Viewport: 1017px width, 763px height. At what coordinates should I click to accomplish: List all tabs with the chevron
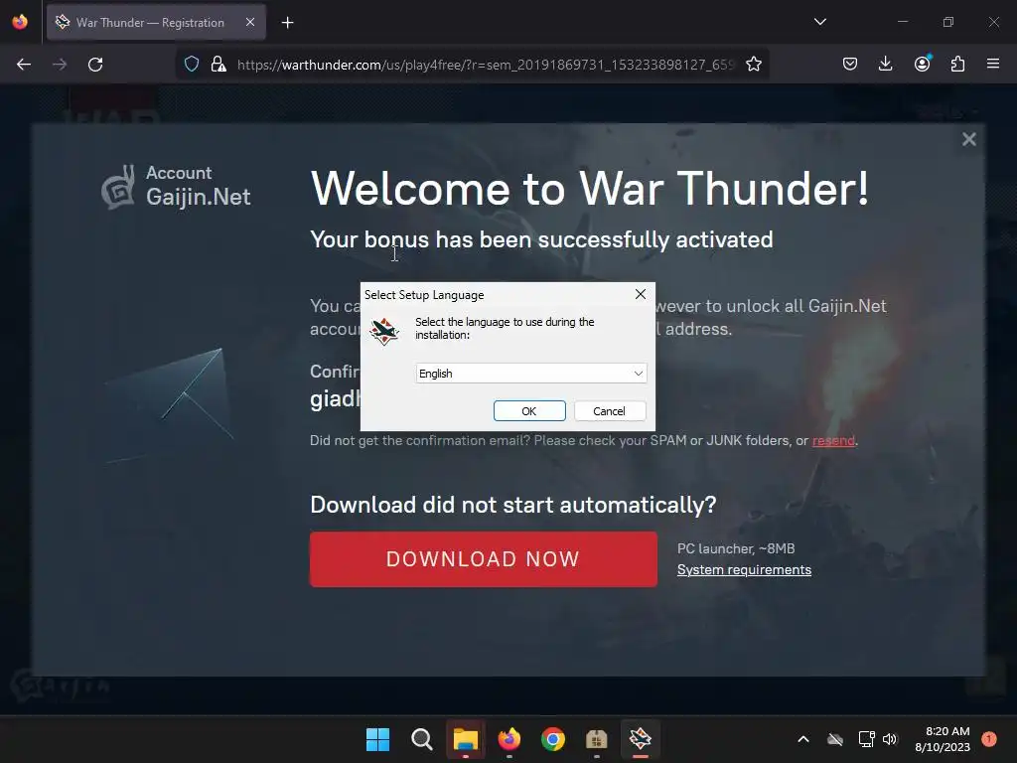pyautogui.click(x=819, y=22)
